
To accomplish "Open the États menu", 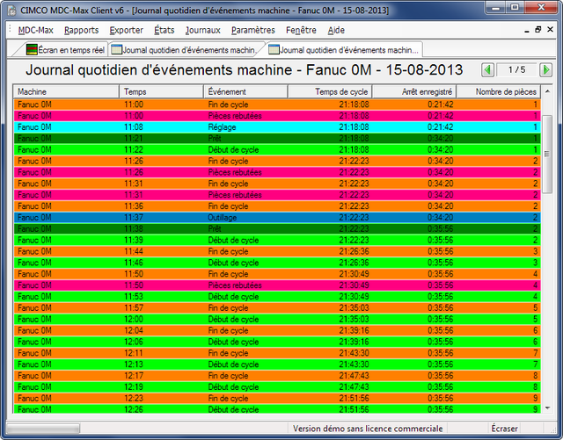I will pyautogui.click(x=165, y=30).
